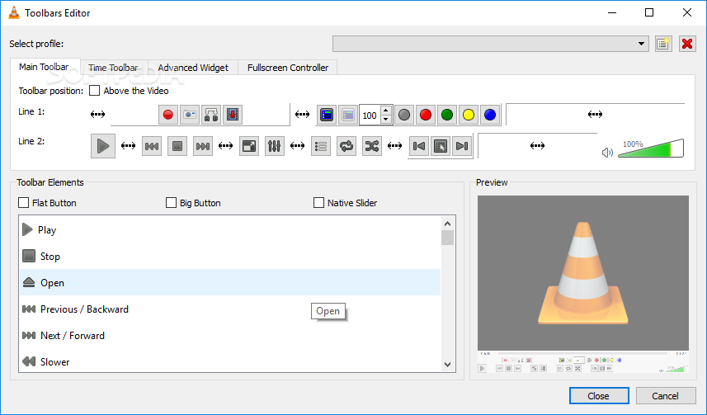Click the Snapshot camera icon in Line 1
This screenshot has width=707, height=415.
pos(190,115)
